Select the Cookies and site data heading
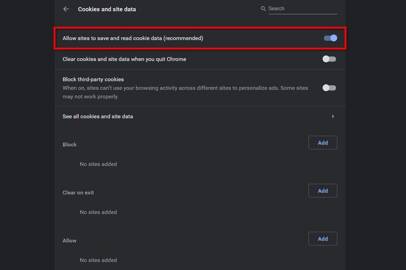This screenshot has width=406, height=270. coord(107,10)
